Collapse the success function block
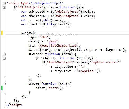 pos(4,54)
